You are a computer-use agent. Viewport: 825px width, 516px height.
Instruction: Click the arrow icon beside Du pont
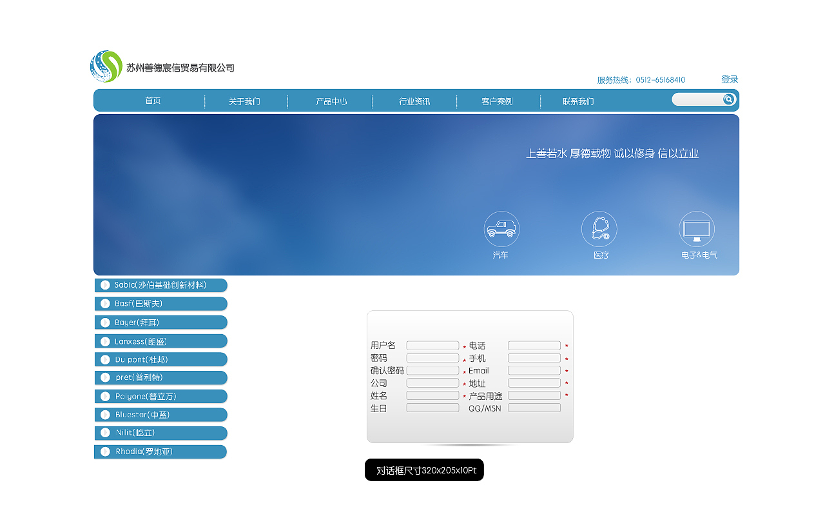point(106,359)
